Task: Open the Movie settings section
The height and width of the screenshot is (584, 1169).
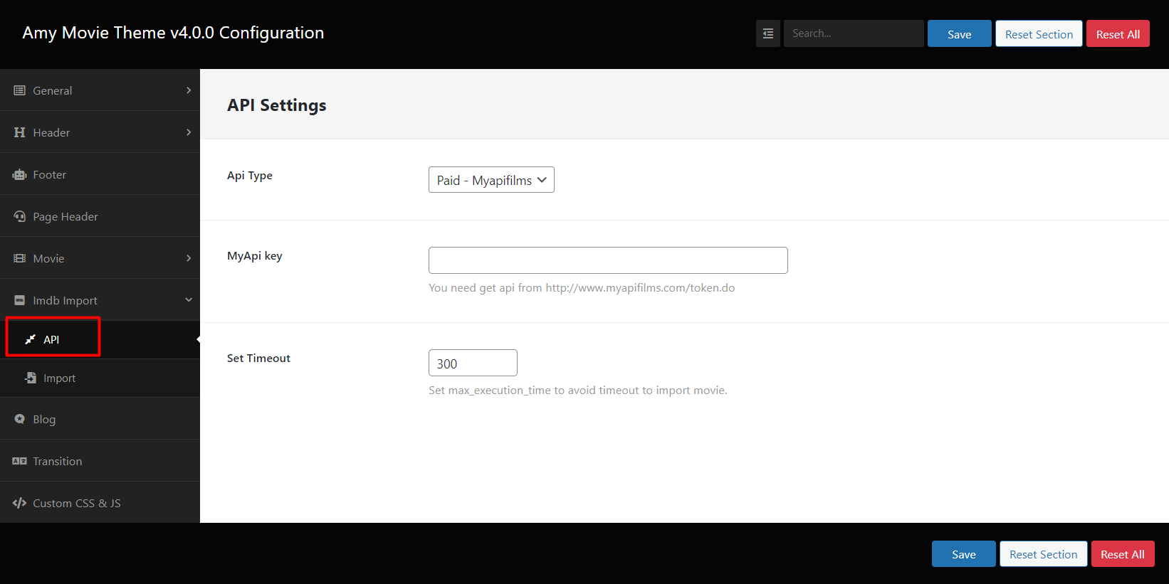Action: 100,258
